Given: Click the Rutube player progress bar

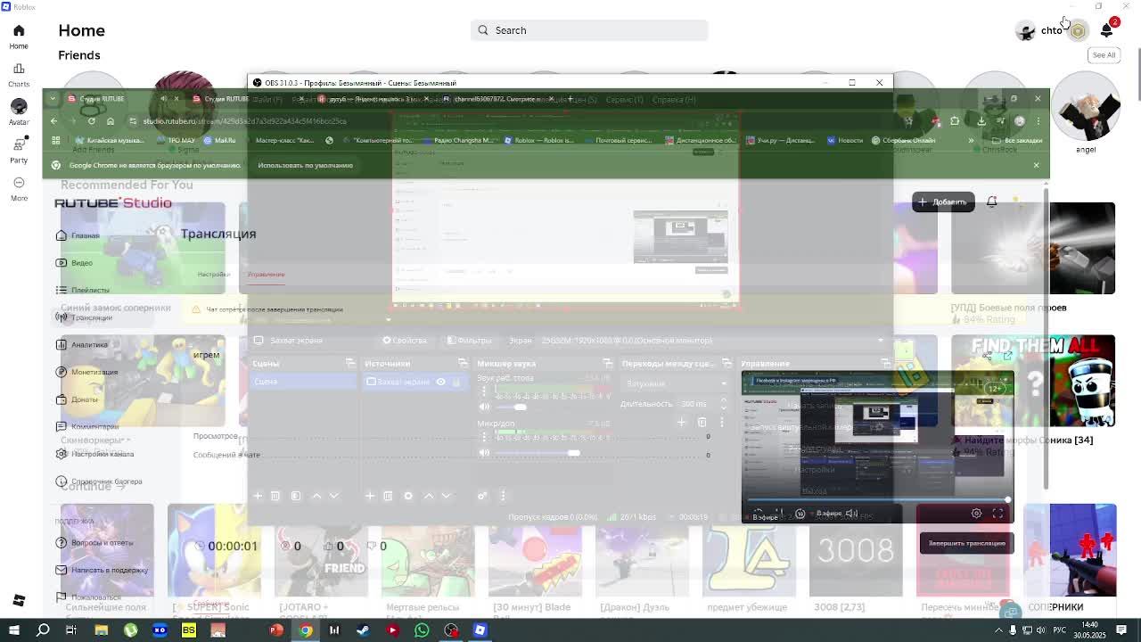Looking at the screenshot, I should click(x=877, y=500).
